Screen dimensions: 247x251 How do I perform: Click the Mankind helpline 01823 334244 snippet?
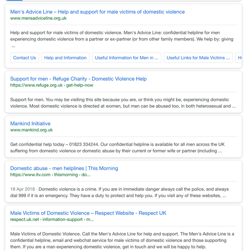[x=117, y=148]
